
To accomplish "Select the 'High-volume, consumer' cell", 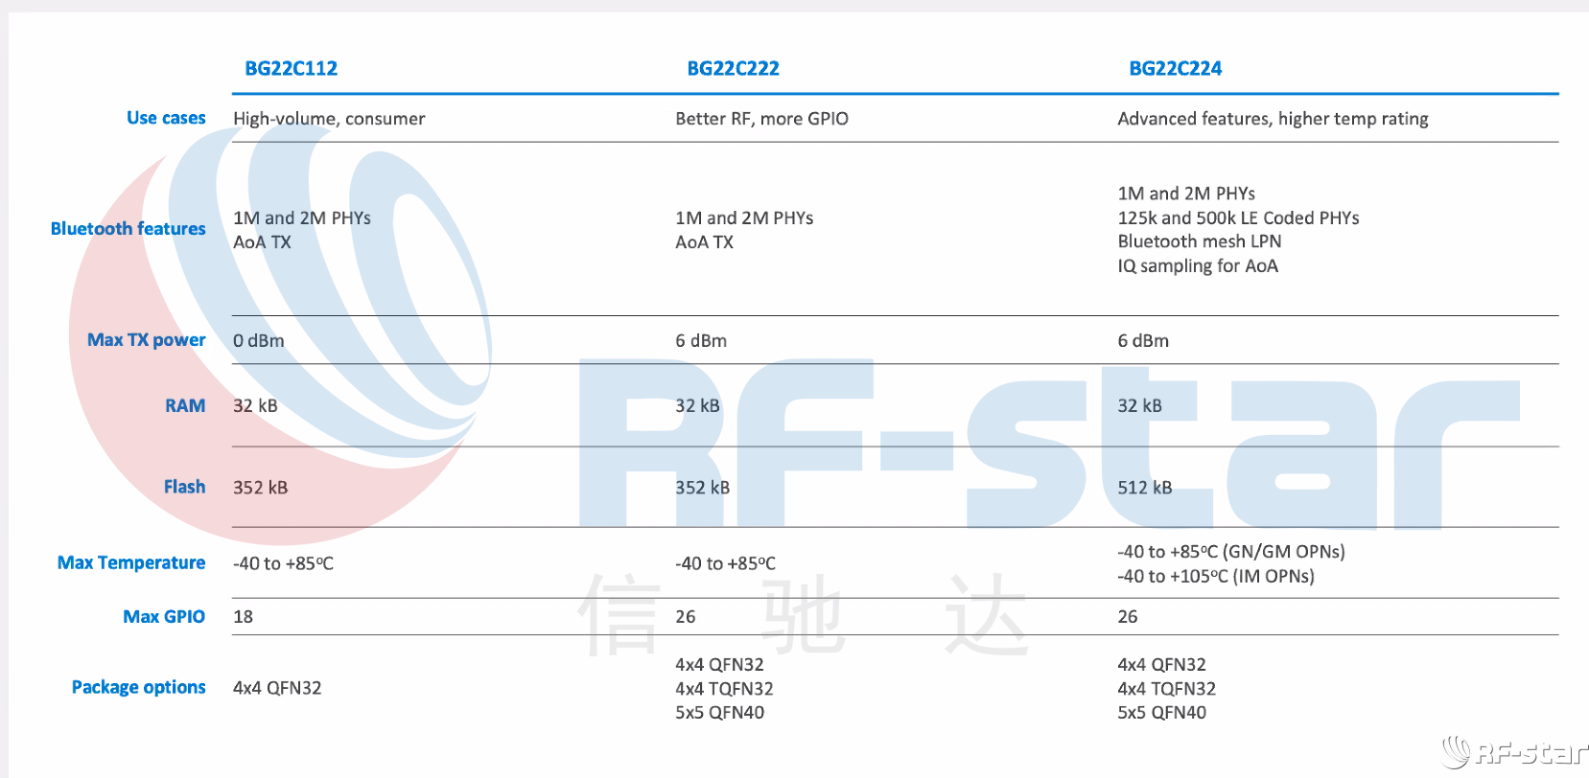I will [329, 119].
